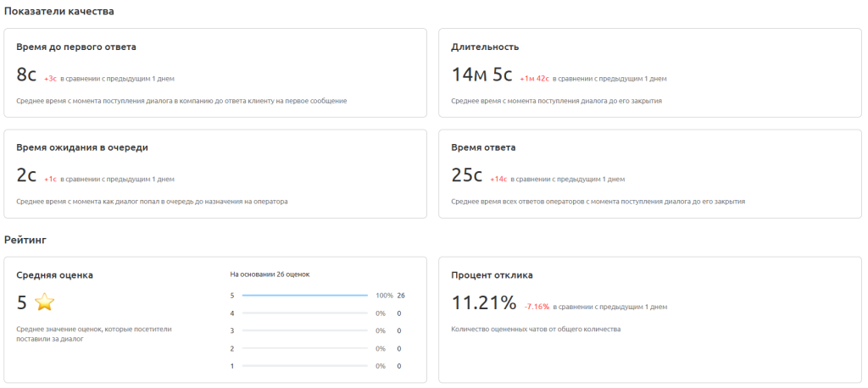Click the "Время ожидания в очереди" card title
The width and height of the screenshot is (868, 388).
pos(82,147)
